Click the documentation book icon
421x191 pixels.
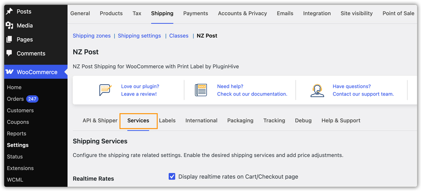(201, 90)
